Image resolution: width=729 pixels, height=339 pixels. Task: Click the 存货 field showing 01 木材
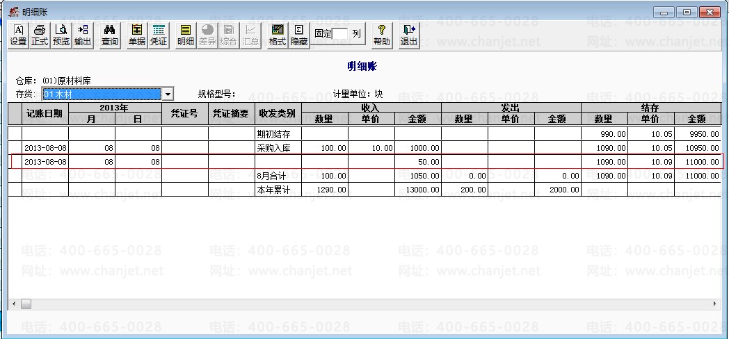click(x=102, y=94)
